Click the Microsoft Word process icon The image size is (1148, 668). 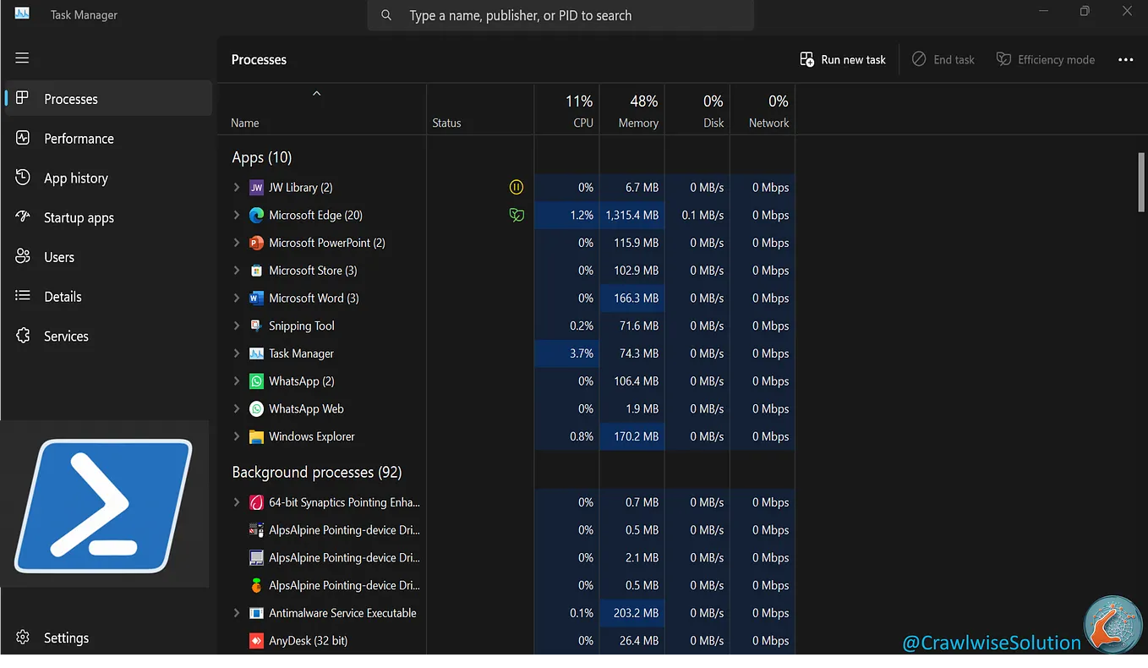coord(256,298)
